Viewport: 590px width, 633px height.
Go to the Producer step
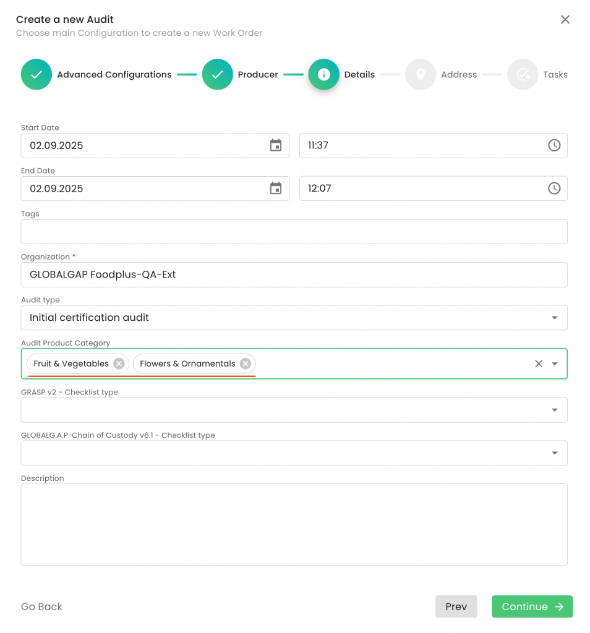tap(218, 75)
